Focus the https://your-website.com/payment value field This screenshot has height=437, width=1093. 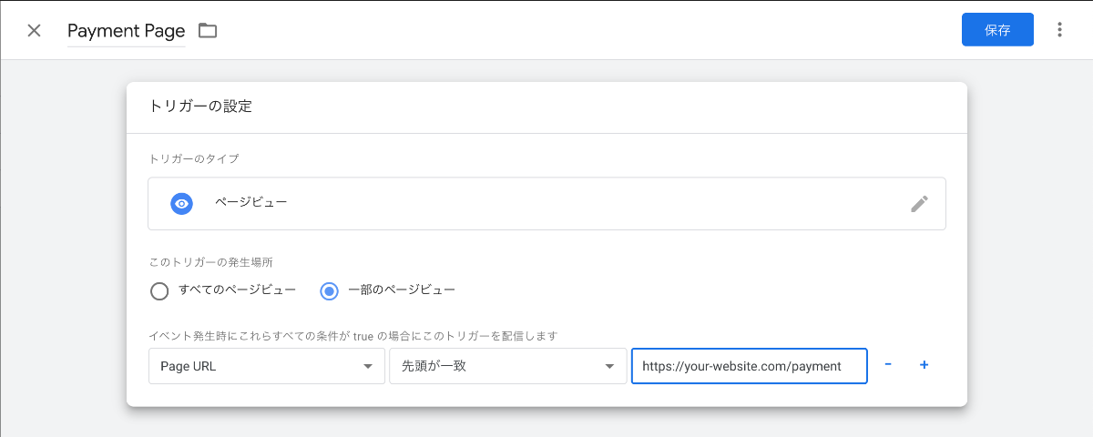click(749, 366)
